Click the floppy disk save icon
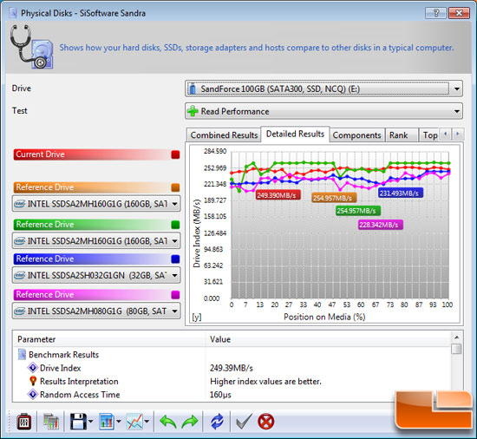Viewport: 477px width, 439px height. point(78,422)
